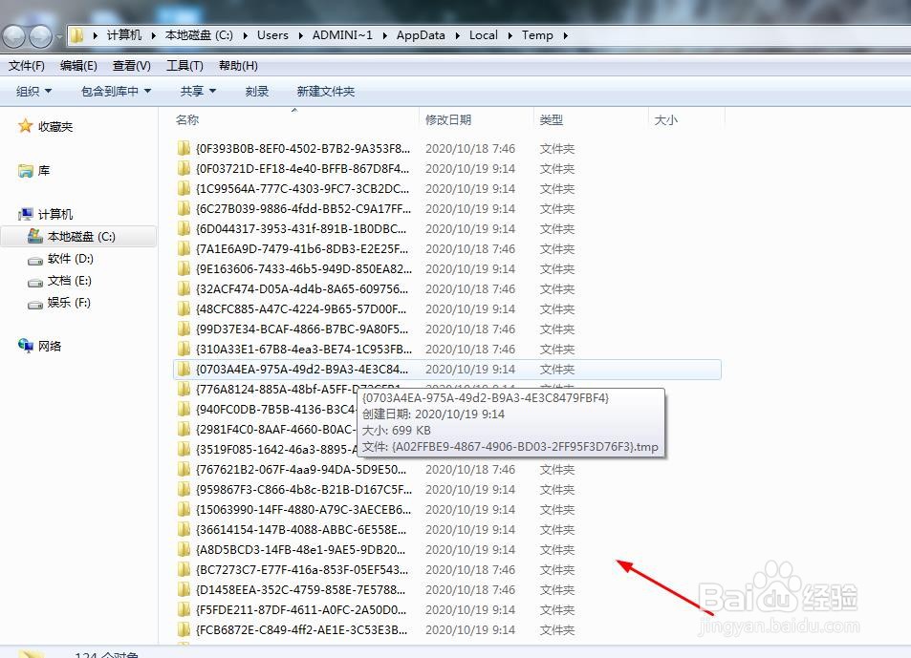Image resolution: width=911 pixels, height=658 pixels.
Task: Expand the 共享 share dropdown
Action: click(198, 91)
